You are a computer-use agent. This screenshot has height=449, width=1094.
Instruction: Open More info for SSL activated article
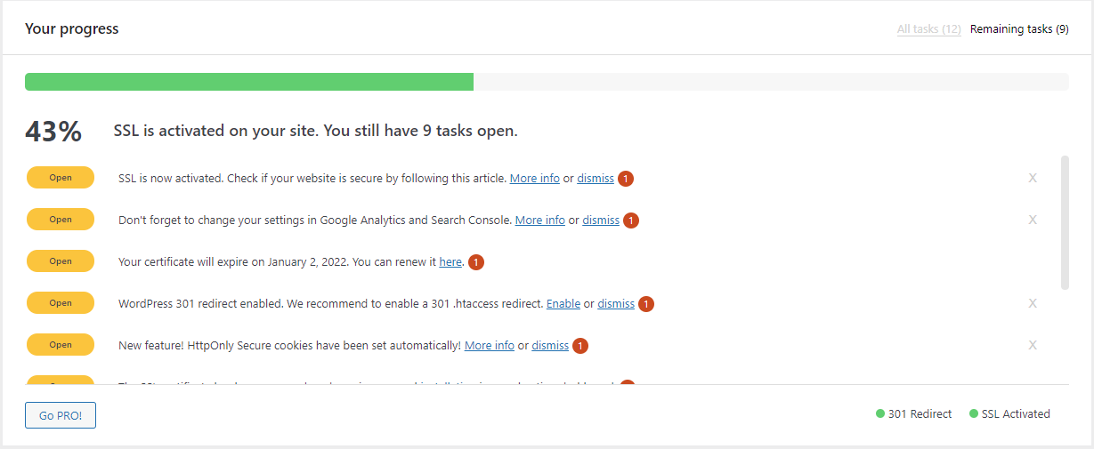[x=534, y=179]
